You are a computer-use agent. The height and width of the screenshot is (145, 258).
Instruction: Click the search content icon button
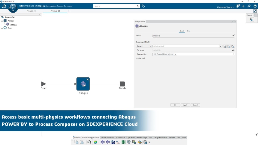(x=225, y=46)
